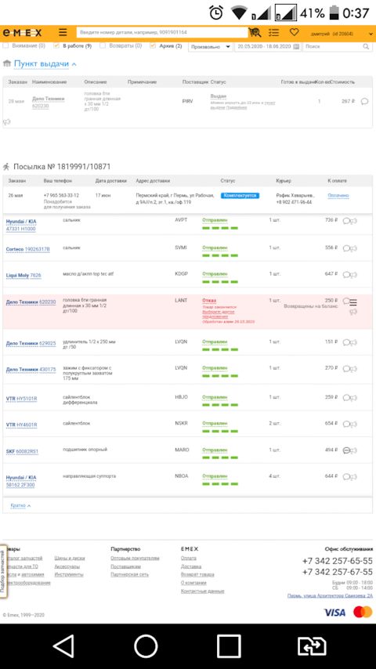The width and height of the screenshot is (376, 669).
Task: Open Аксессуары footer link
Action: [67, 566]
